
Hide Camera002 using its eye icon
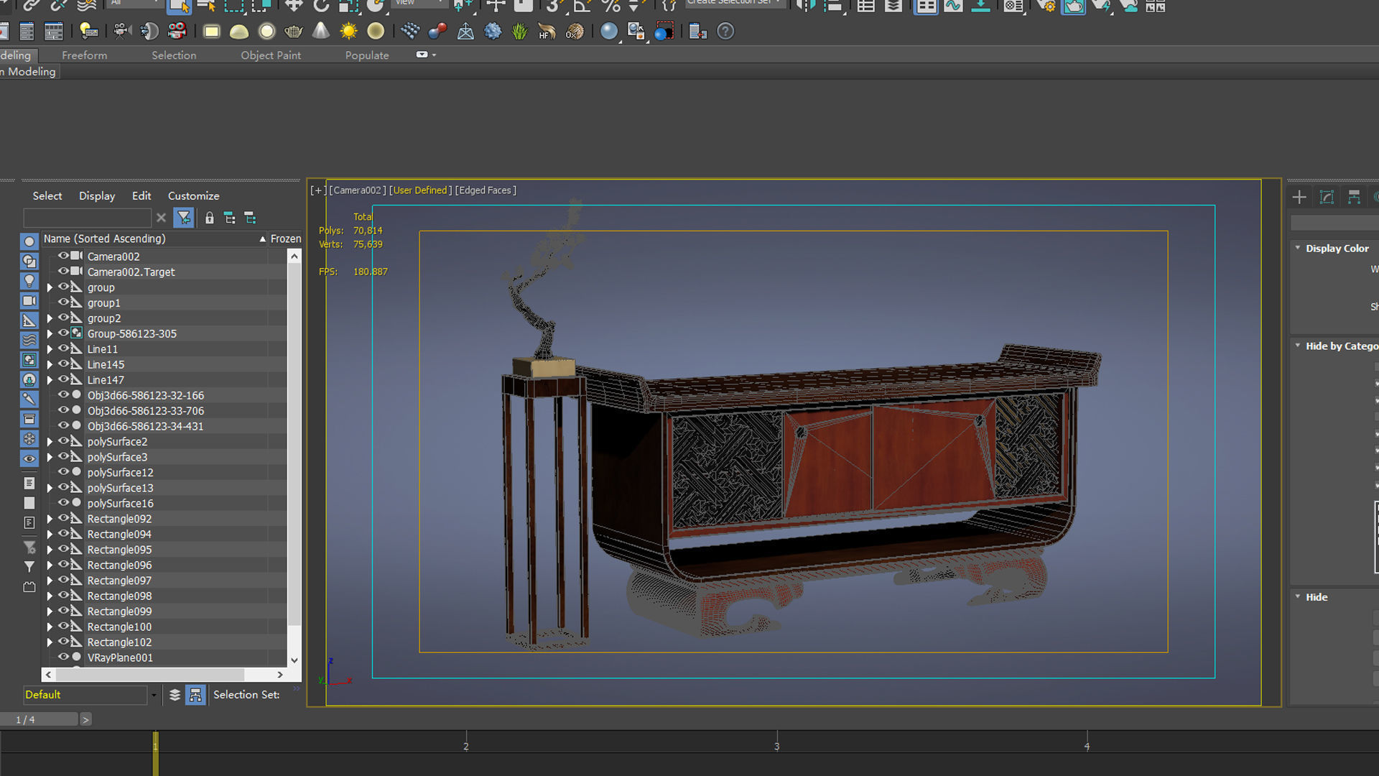tap(63, 256)
